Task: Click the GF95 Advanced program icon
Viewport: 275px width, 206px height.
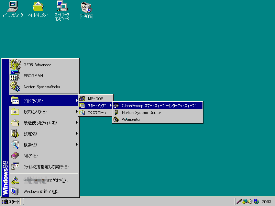Action: (15, 65)
